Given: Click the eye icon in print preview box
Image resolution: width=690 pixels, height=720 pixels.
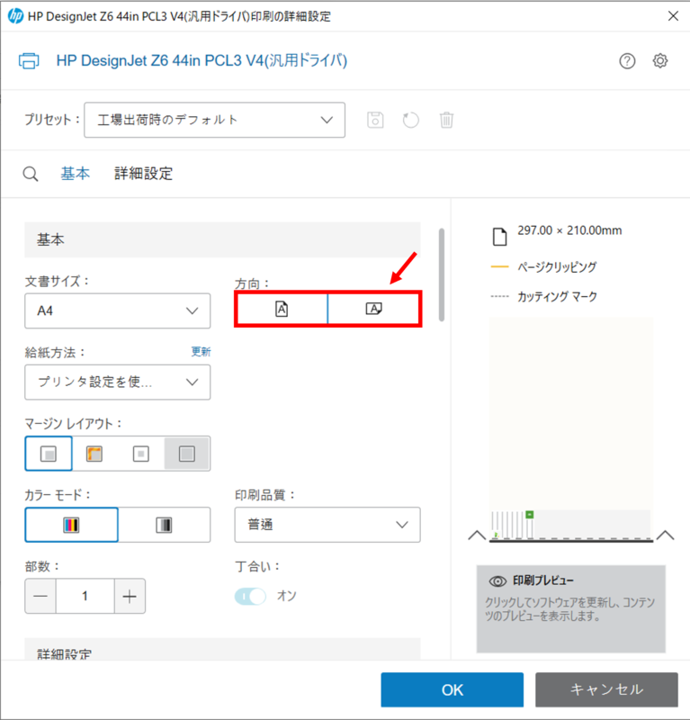Looking at the screenshot, I should tap(497, 581).
